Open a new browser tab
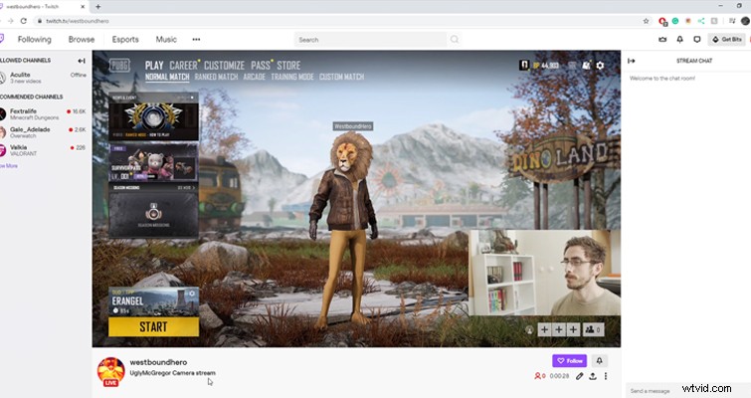751x398 pixels. click(97, 7)
